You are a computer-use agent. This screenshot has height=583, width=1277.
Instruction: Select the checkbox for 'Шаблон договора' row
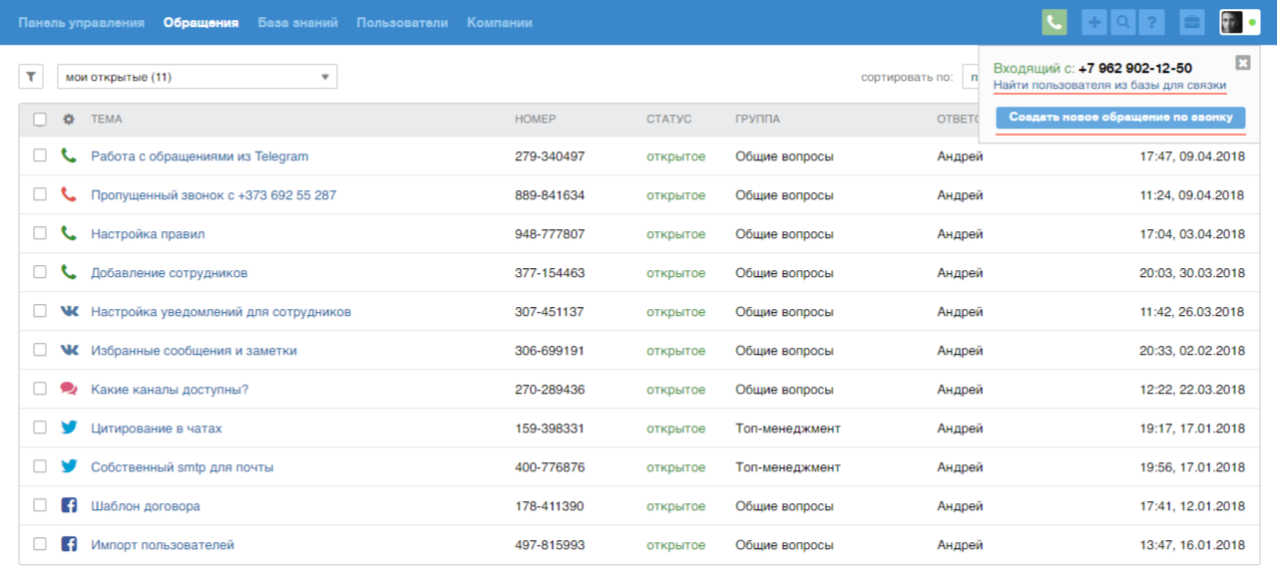40,505
